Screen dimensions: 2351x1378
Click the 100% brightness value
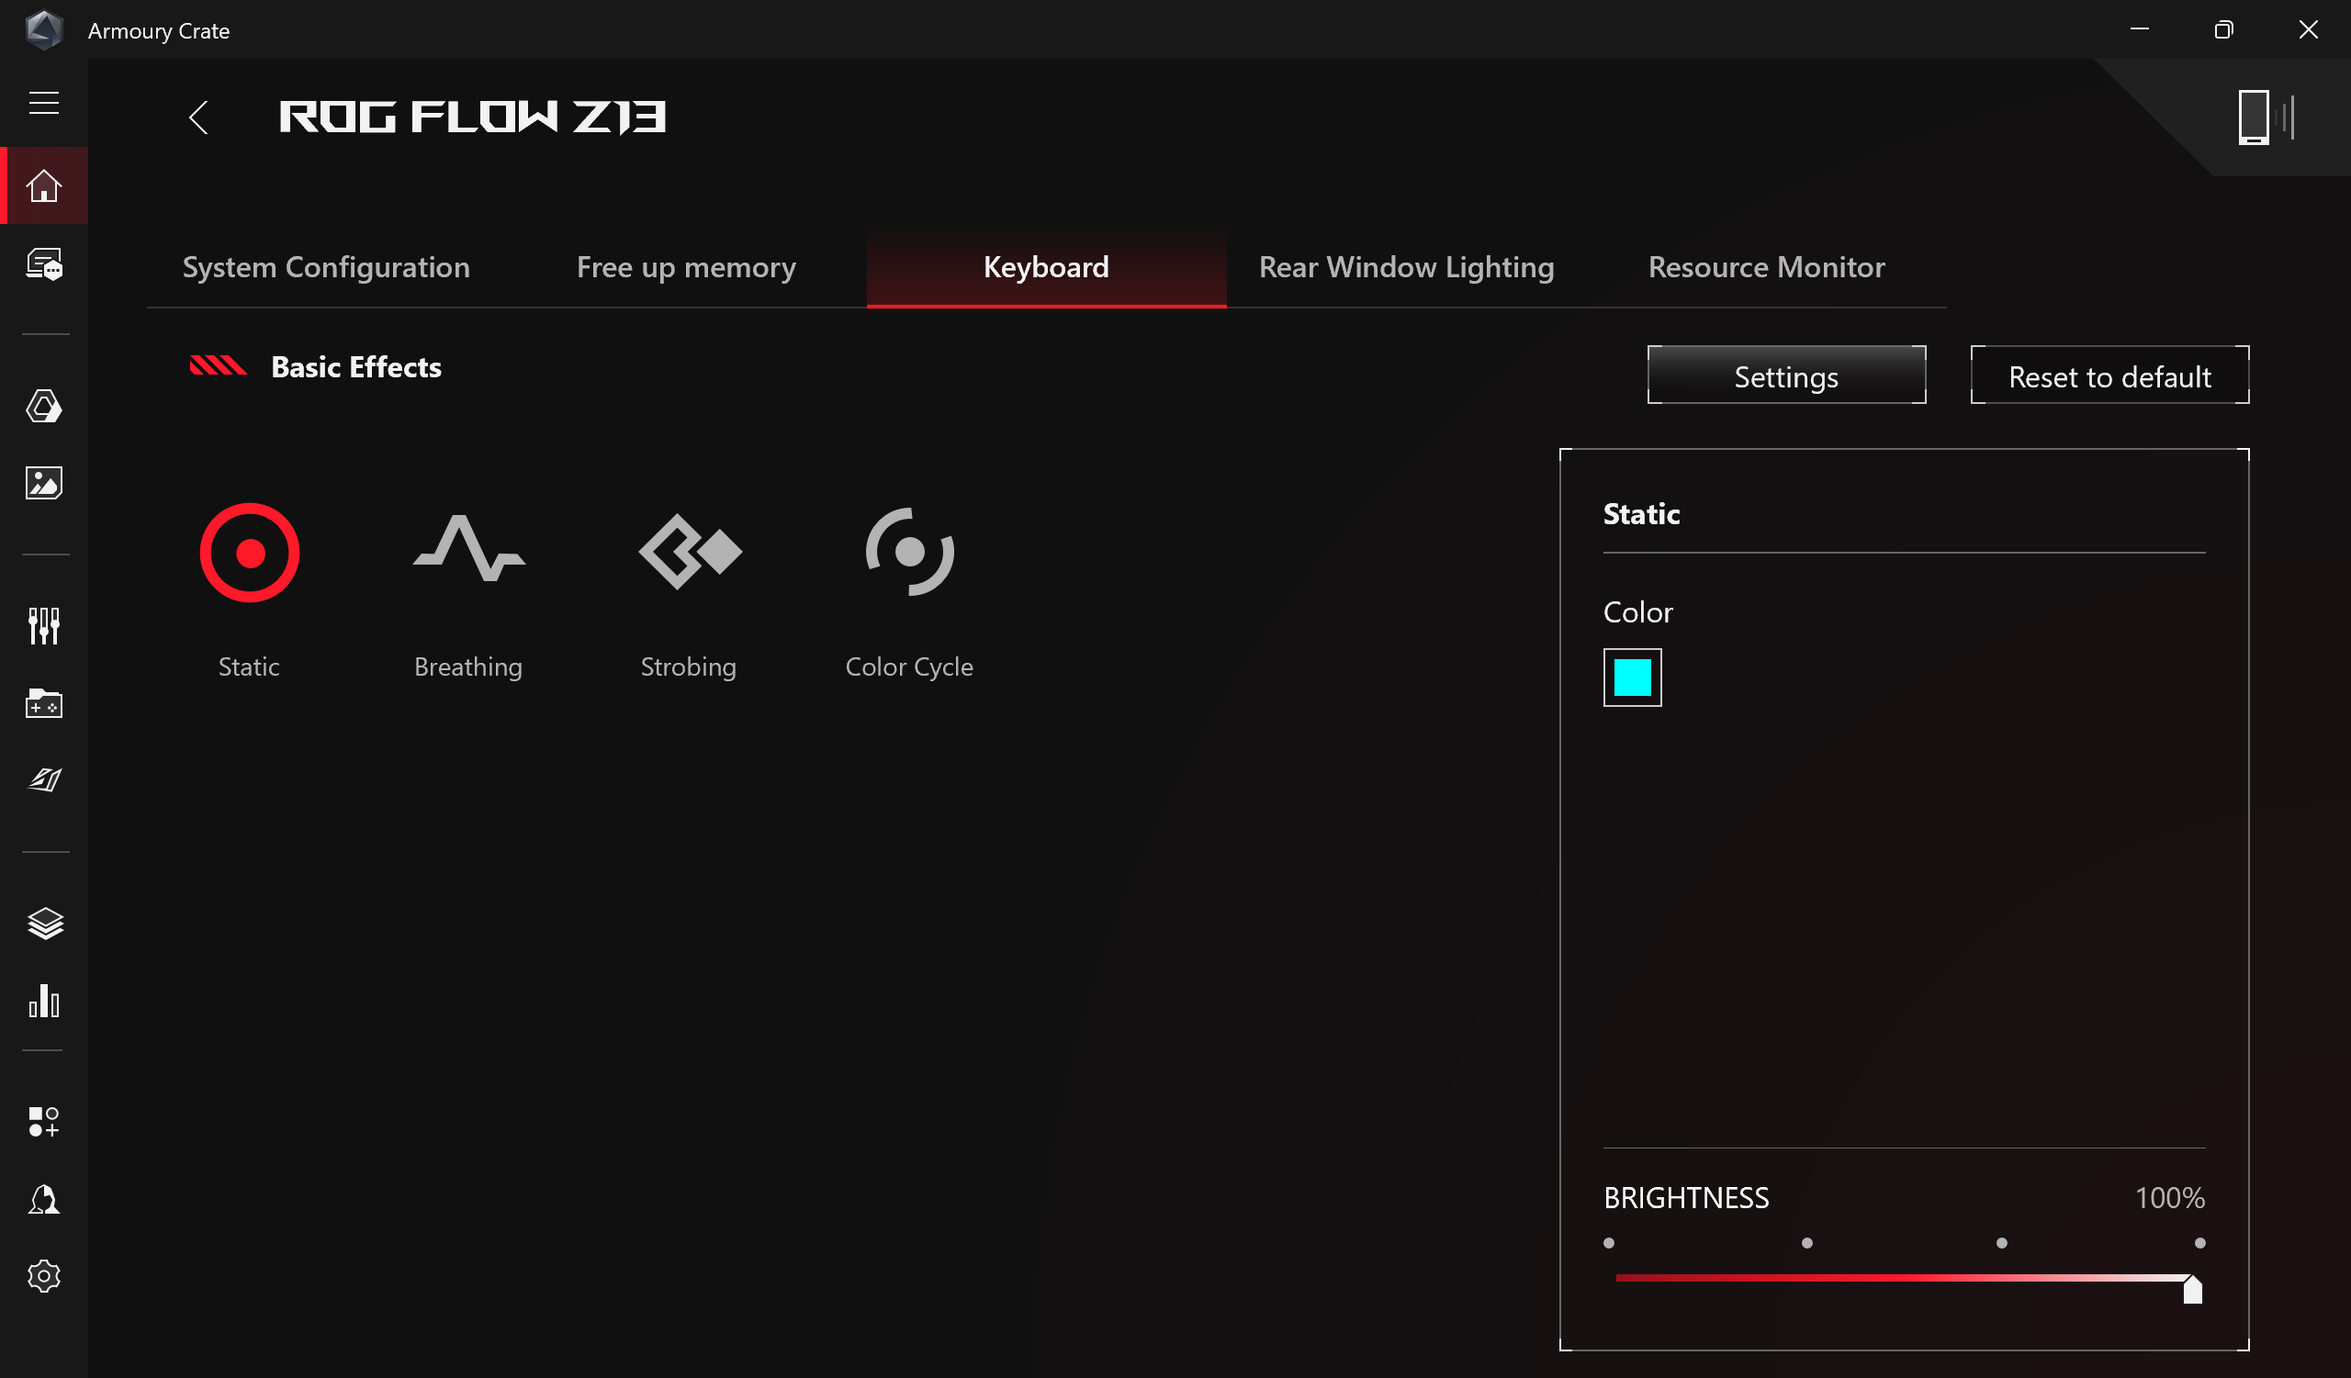tap(2170, 1198)
